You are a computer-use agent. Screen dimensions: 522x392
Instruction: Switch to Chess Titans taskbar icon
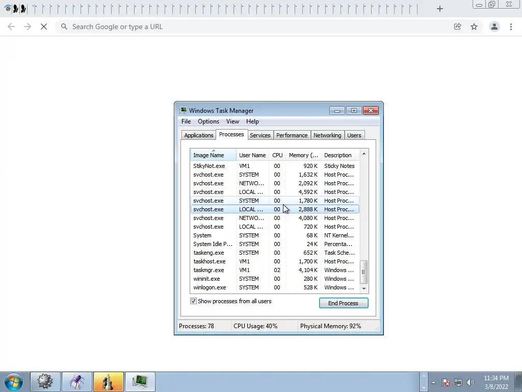109,382
